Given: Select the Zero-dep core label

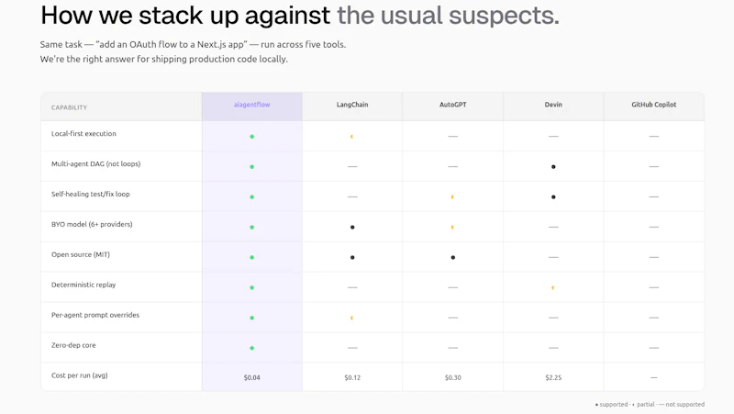Looking at the screenshot, I should click(73, 345).
